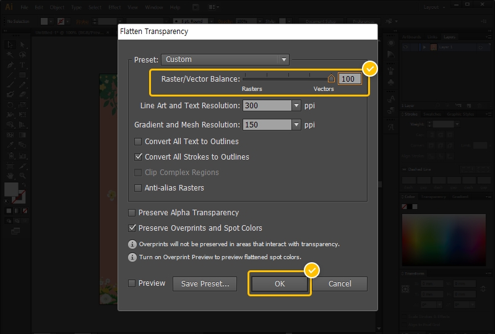The image size is (495, 334).
Task: Click the Raster/Vector Balance value field
Action: coord(350,79)
